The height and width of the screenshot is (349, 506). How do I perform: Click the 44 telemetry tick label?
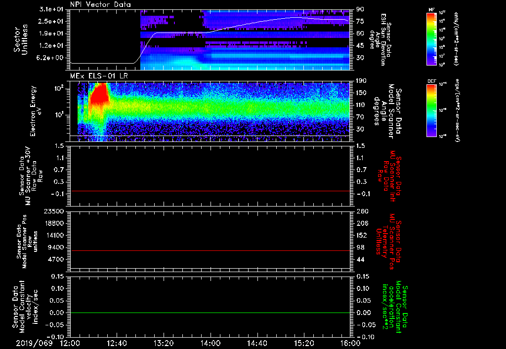tap(360, 259)
